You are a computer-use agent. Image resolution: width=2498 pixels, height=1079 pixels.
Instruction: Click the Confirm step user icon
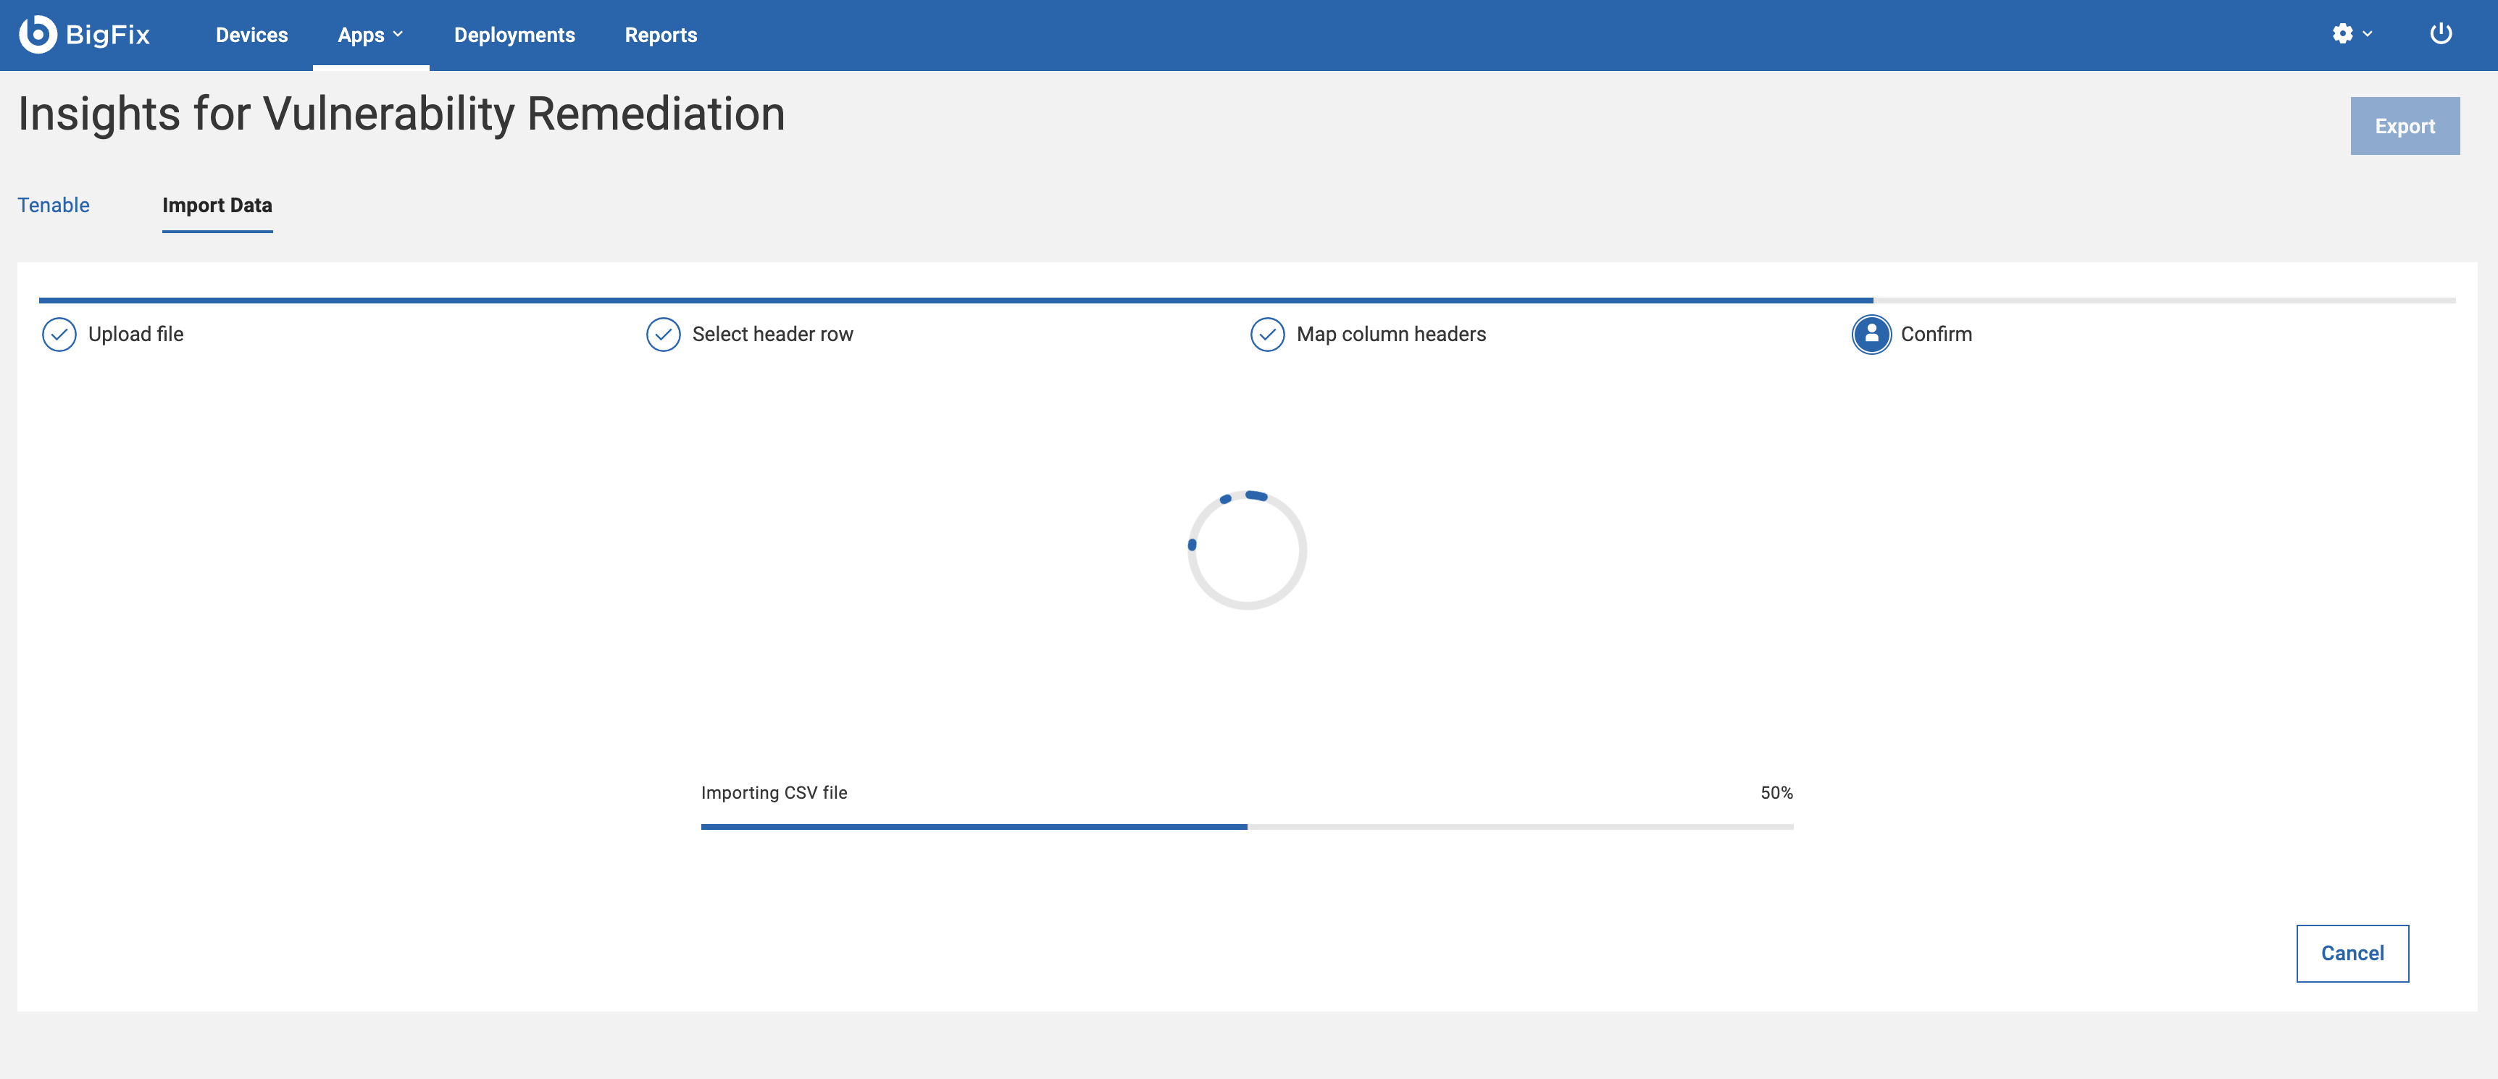pos(1871,335)
